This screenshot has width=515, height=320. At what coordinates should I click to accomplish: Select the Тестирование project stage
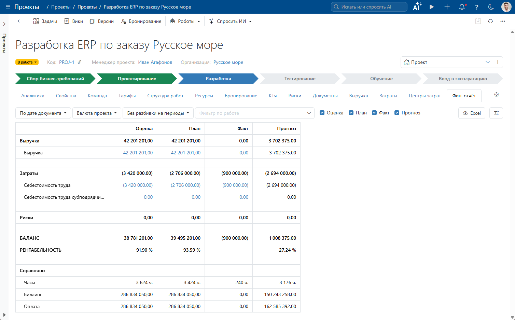click(300, 79)
